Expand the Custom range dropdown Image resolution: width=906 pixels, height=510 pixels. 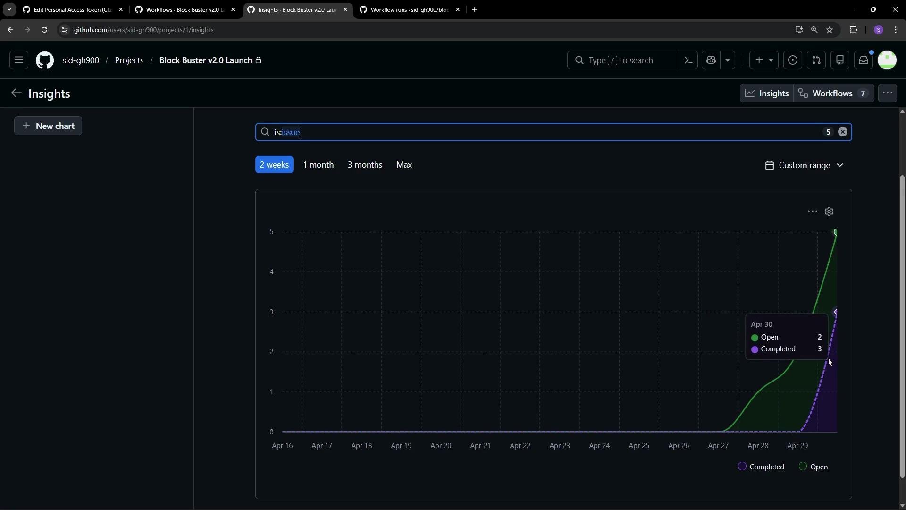(804, 165)
